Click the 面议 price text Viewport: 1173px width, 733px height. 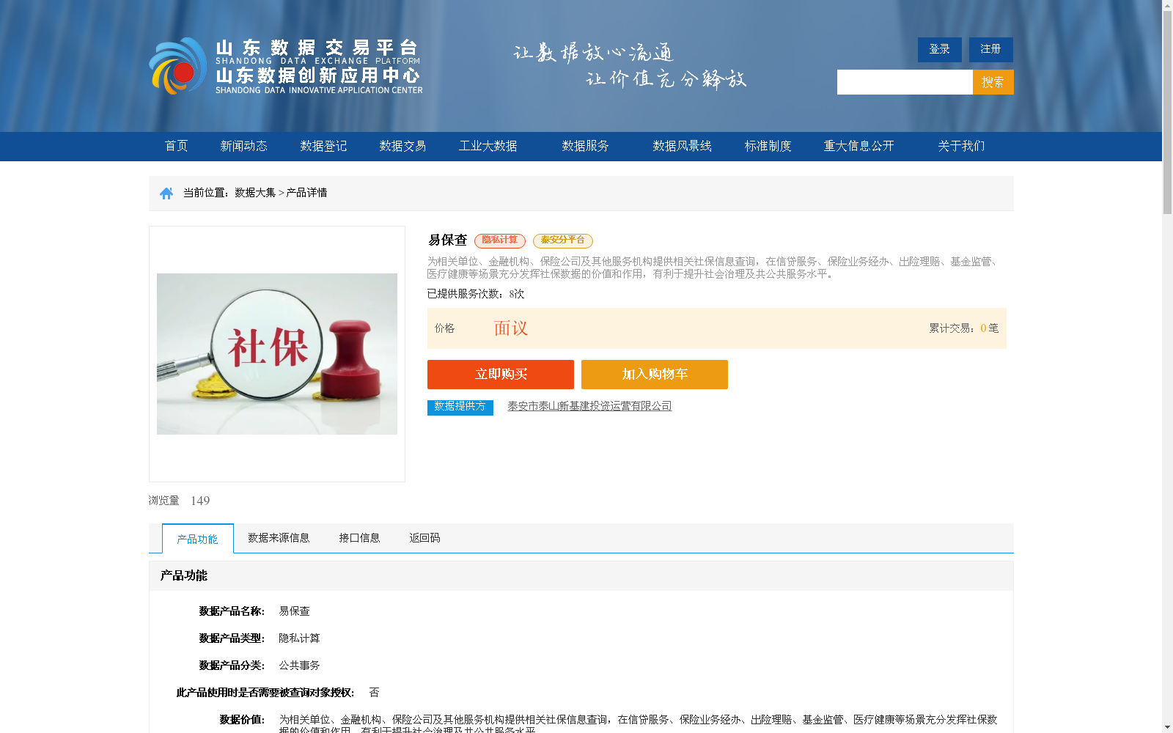pos(511,328)
